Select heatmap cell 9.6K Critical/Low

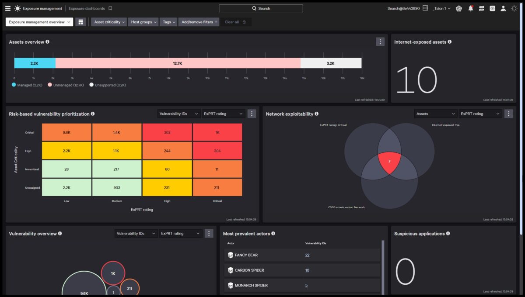coord(66,132)
